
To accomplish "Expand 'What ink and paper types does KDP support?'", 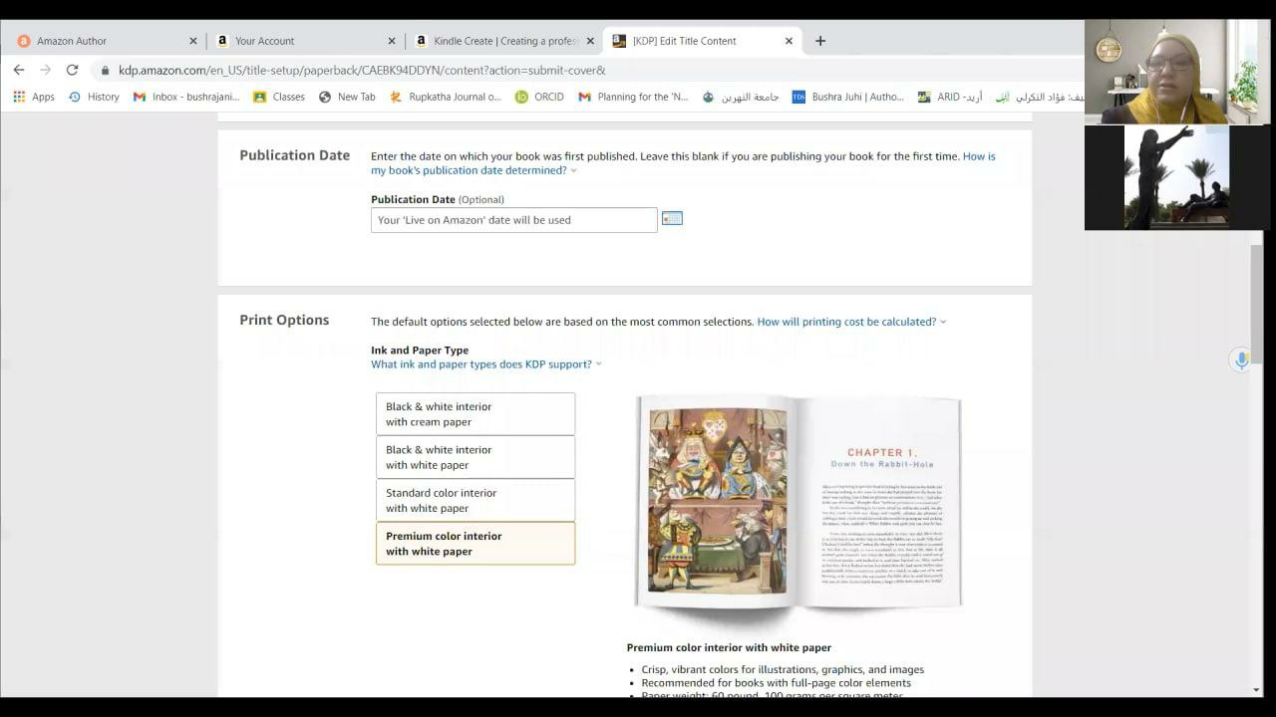I will (x=486, y=364).
